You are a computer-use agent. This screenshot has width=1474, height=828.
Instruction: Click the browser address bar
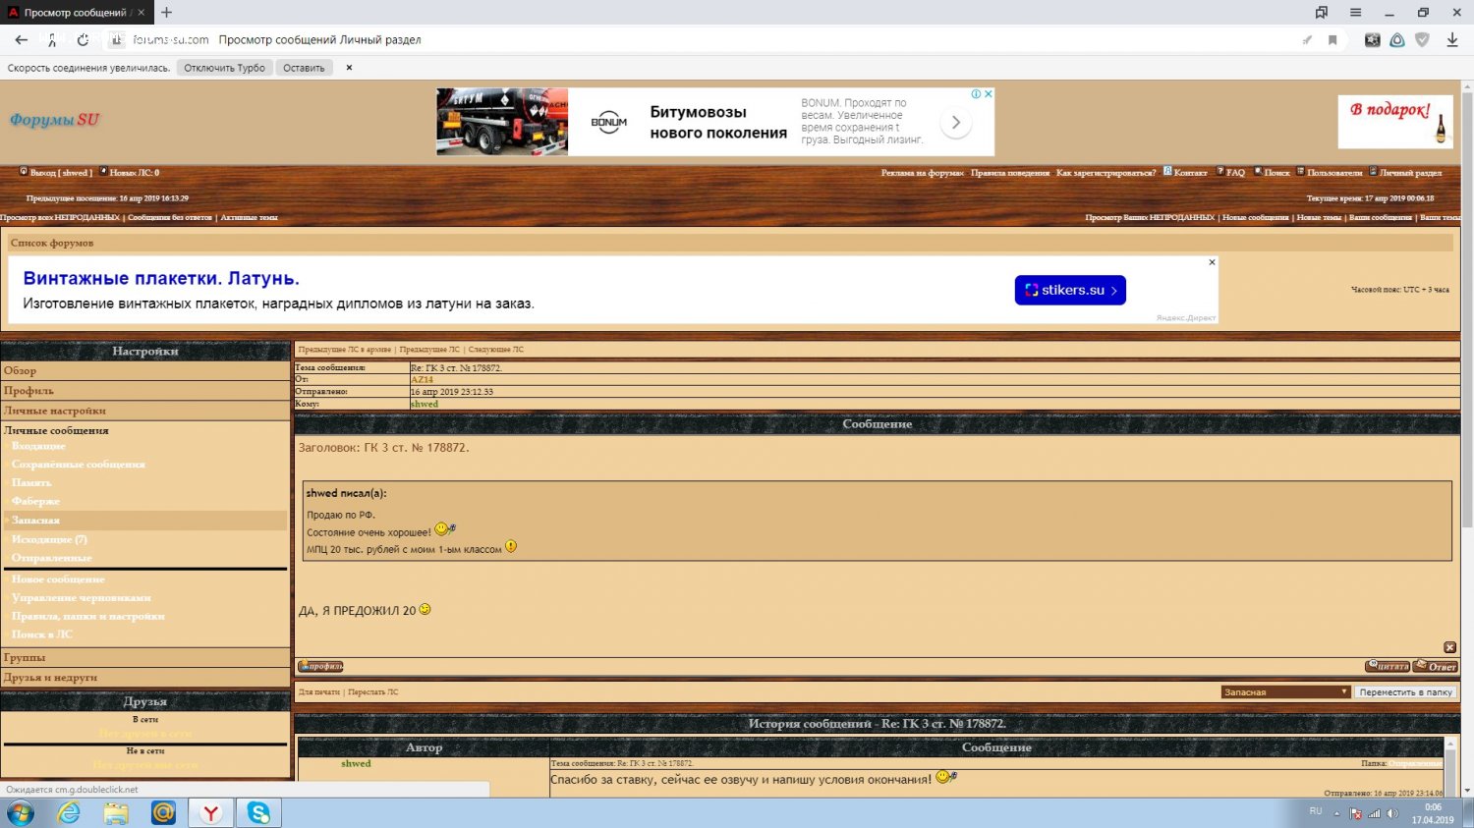point(688,40)
